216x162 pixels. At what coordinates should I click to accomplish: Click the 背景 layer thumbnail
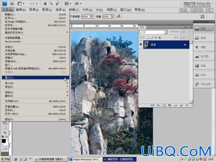(146, 45)
